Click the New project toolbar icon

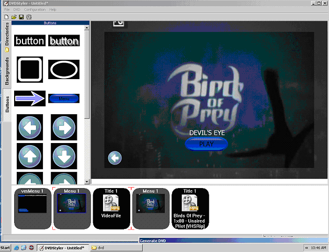pos(6,17)
